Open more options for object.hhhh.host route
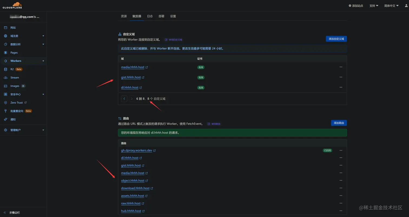409x217 pixels. (341, 180)
